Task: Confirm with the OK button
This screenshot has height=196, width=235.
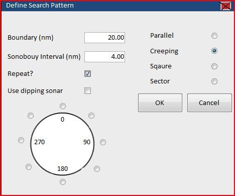Action: (160, 103)
